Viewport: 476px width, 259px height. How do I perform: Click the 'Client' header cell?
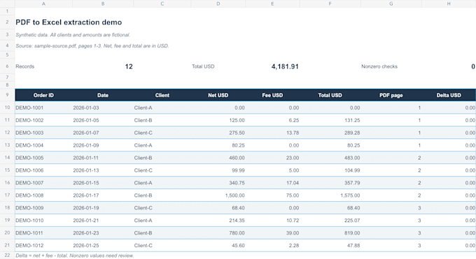pos(162,95)
